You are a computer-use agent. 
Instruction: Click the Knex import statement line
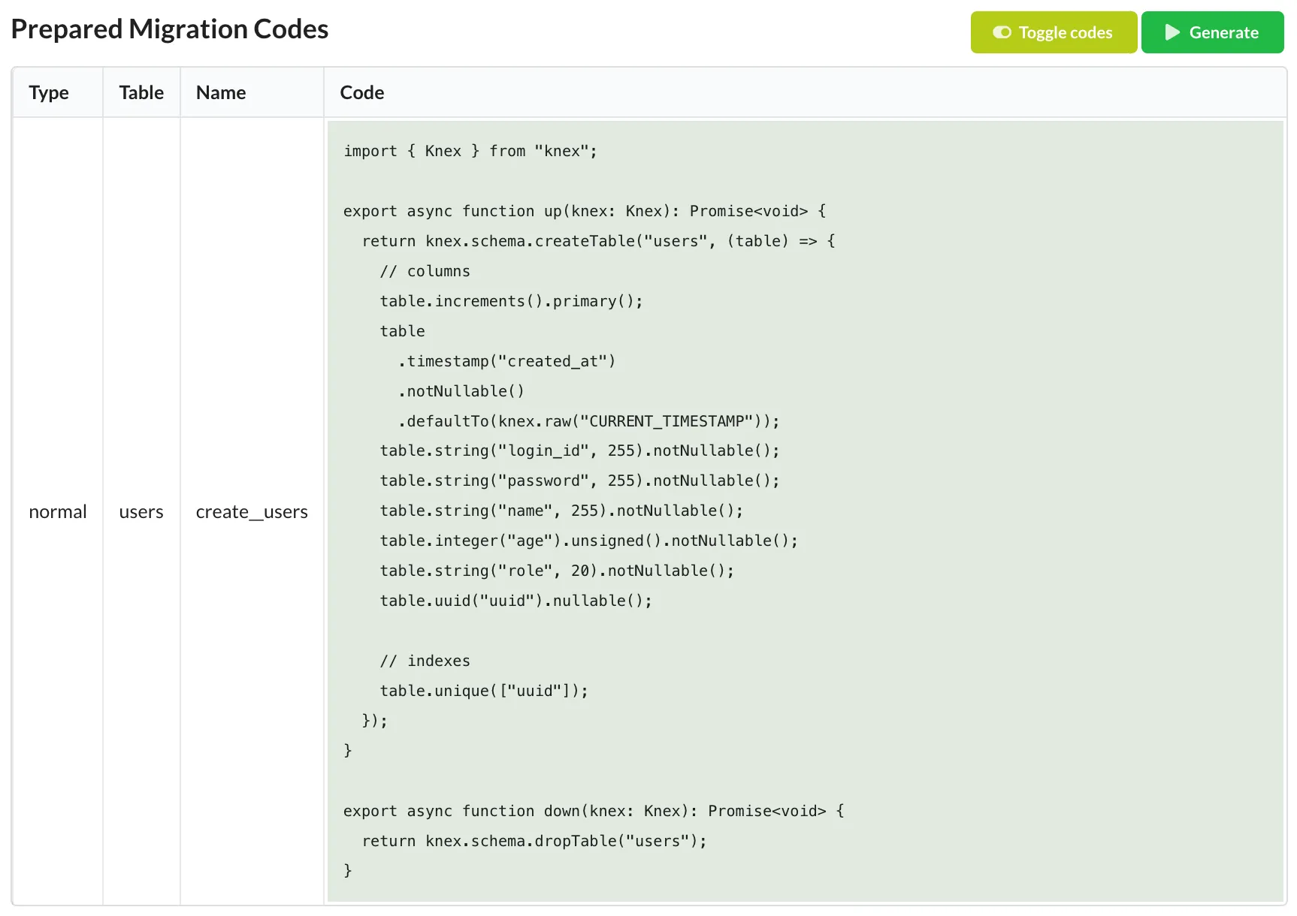(470, 150)
